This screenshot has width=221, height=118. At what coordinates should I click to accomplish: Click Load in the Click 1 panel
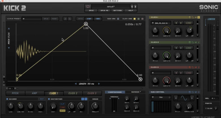[188, 23]
